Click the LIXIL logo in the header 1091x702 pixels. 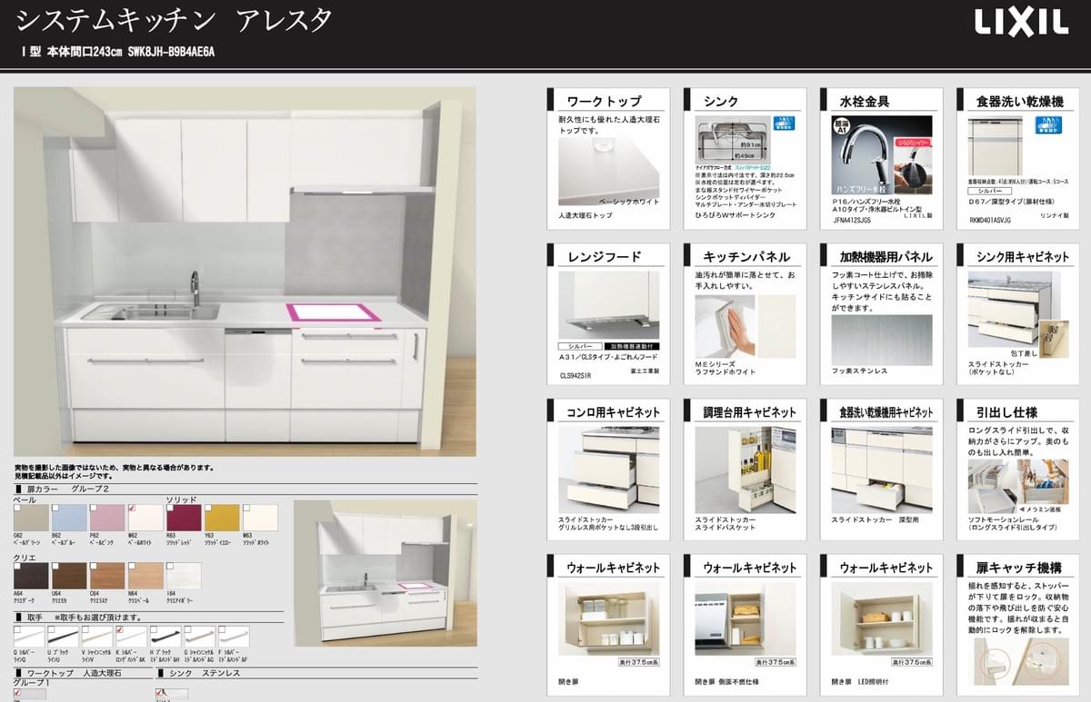tap(1022, 23)
